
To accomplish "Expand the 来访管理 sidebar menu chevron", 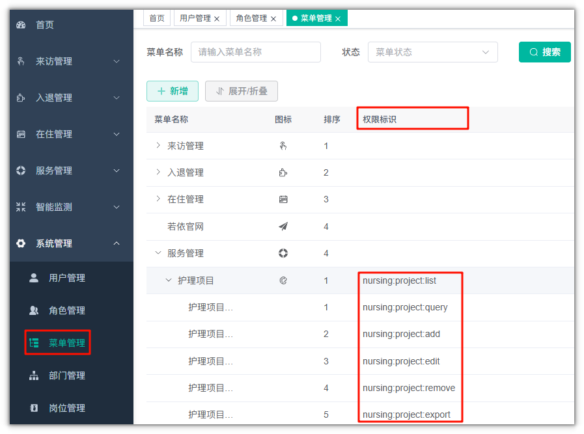I will coord(117,61).
